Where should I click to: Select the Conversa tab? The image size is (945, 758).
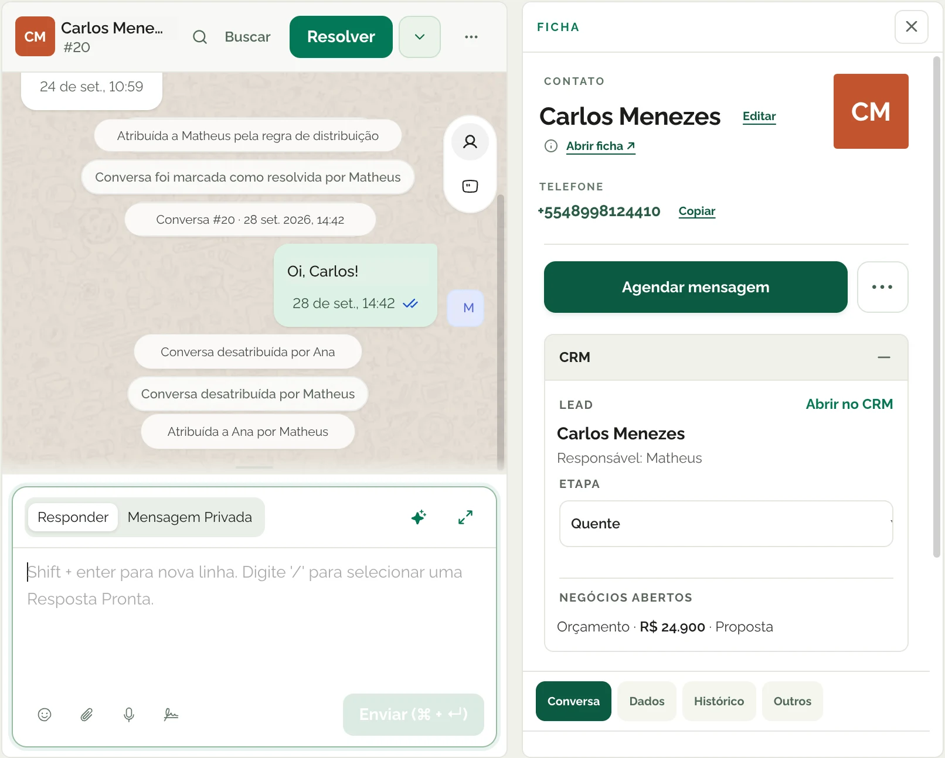[x=573, y=701]
